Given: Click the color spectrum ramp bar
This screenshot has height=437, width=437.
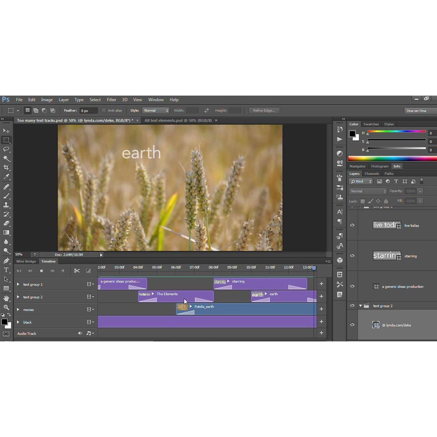Looking at the screenshot, I should [392, 158].
